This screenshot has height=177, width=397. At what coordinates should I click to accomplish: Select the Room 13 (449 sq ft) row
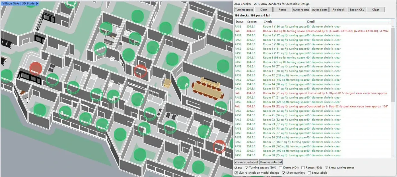click(x=313, y=80)
